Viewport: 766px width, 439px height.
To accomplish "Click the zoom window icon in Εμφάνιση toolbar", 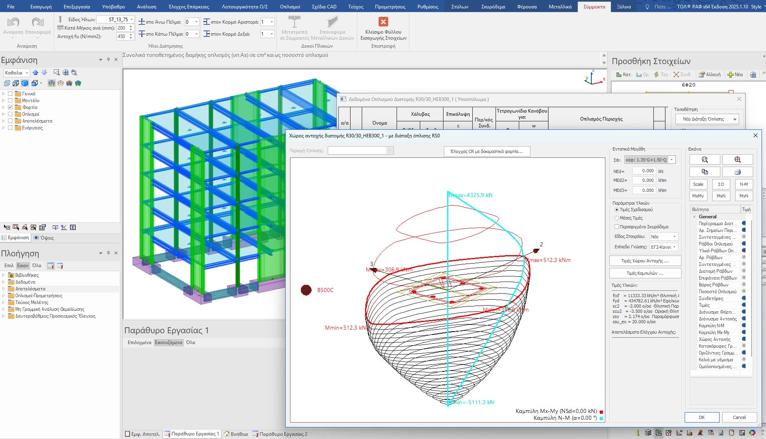I will 56,72.
